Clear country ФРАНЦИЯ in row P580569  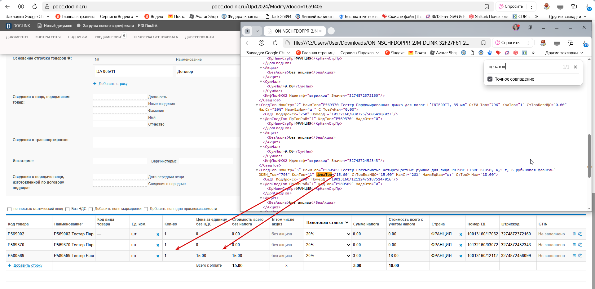pyautogui.click(x=461, y=256)
